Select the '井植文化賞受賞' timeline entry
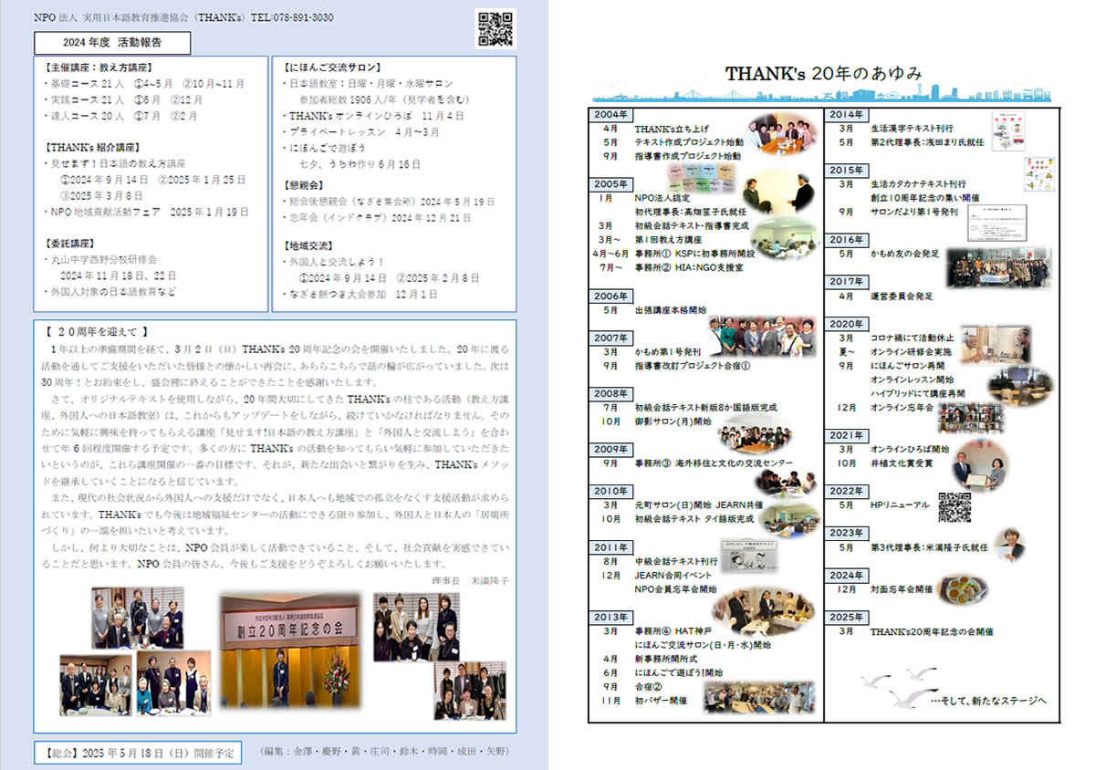The height and width of the screenshot is (770, 1095). pos(902,463)
